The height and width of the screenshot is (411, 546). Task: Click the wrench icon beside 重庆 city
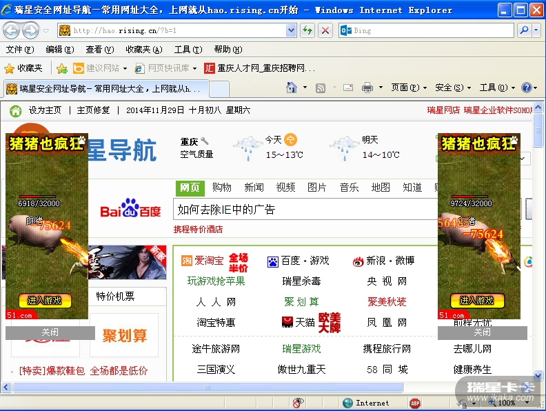[x=205, y=141]
